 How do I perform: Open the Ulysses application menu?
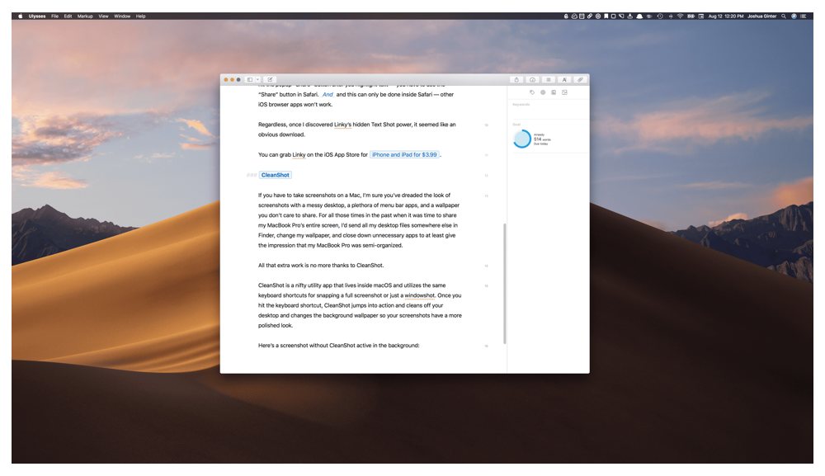click(x=37, y=16)
